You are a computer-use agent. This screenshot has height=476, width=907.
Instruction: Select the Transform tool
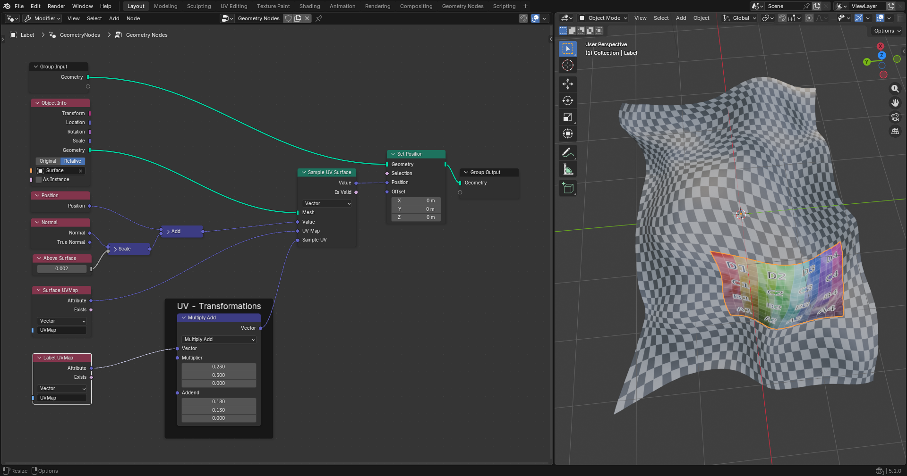[568, 134]
